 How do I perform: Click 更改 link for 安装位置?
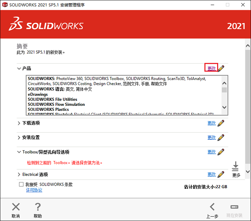212,138
